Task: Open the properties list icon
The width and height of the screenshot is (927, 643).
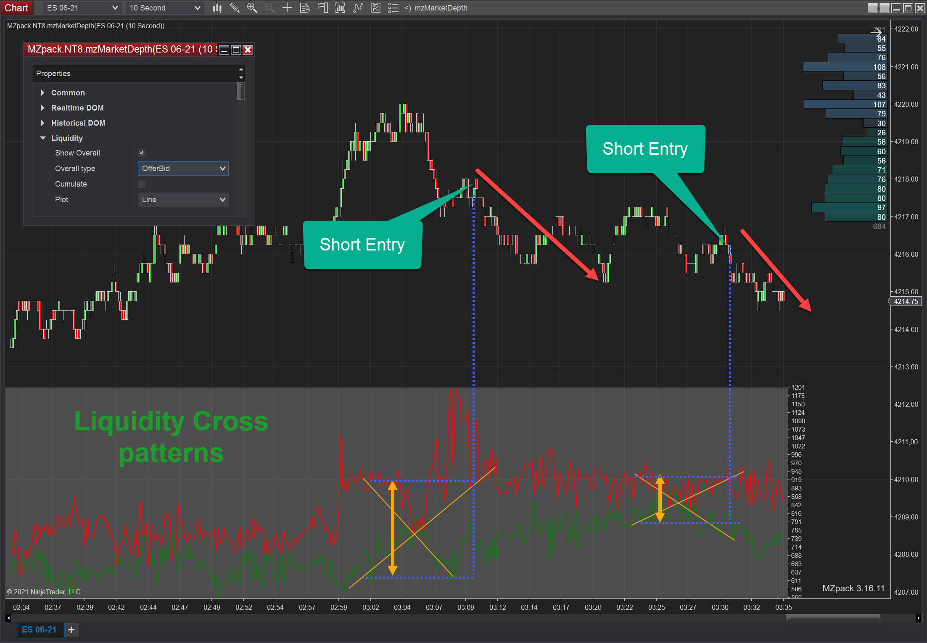Action: [393, 8]
